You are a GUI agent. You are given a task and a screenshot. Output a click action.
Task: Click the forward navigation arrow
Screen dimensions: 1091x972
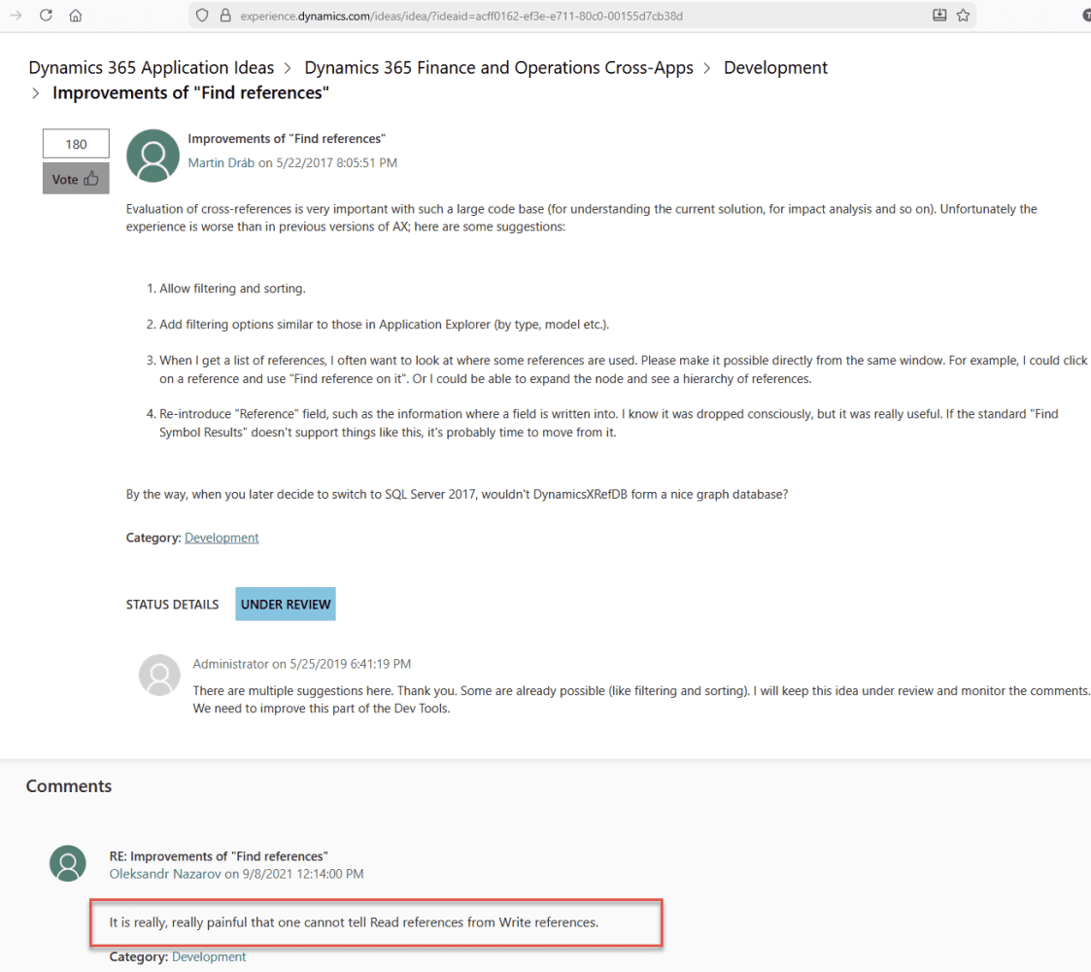16,16
